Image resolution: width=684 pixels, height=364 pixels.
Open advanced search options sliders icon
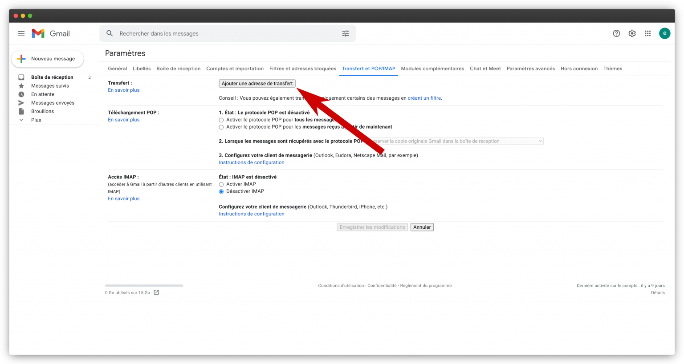click(345, 33)
